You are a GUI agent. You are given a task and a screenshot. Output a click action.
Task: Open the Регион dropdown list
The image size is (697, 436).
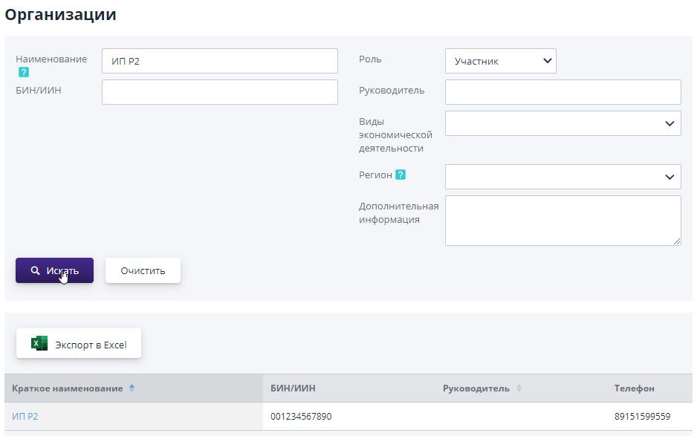[563, 177]
